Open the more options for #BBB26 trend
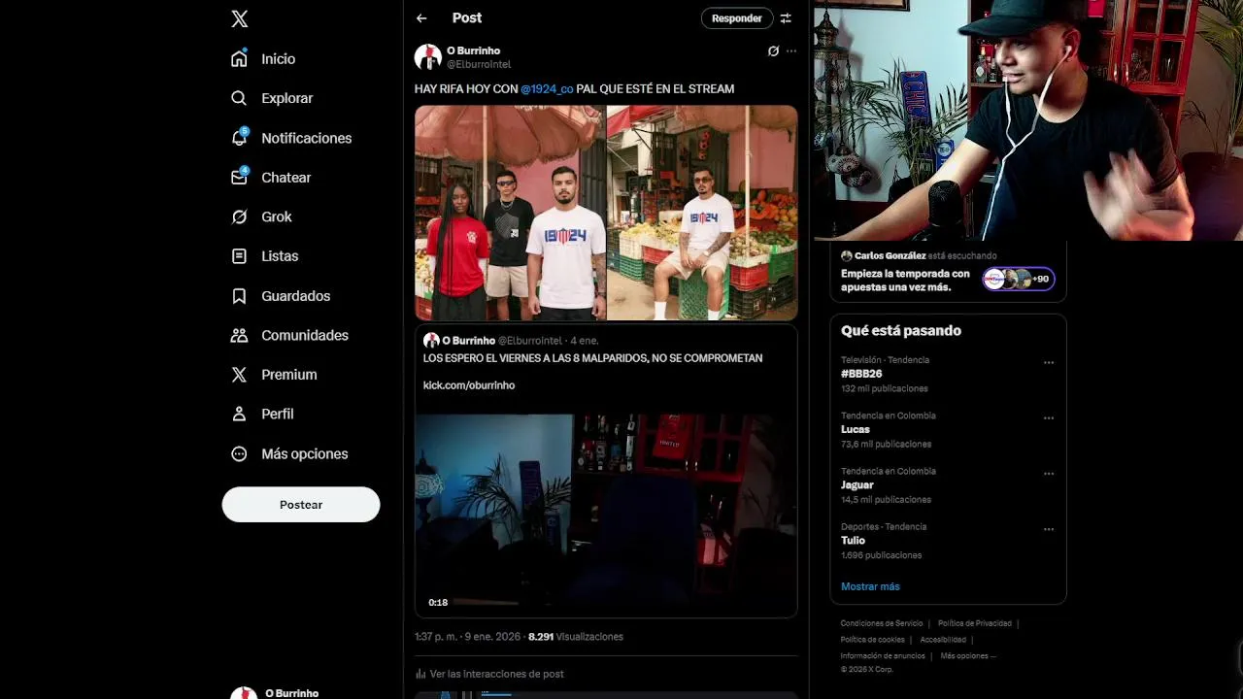The width and height of the screenshot is (1243, 699). click(1049, 362)
